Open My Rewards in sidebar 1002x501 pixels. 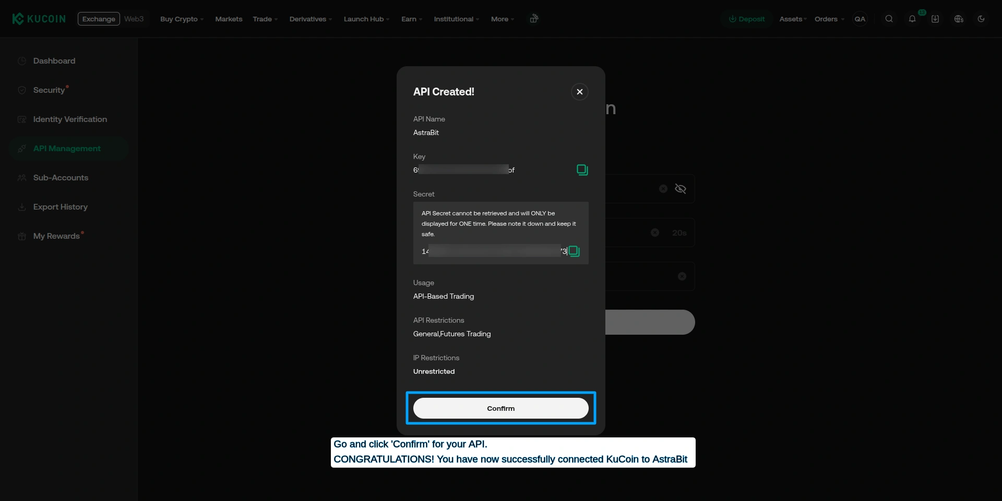pyautogui.click(x=68, y=236)
